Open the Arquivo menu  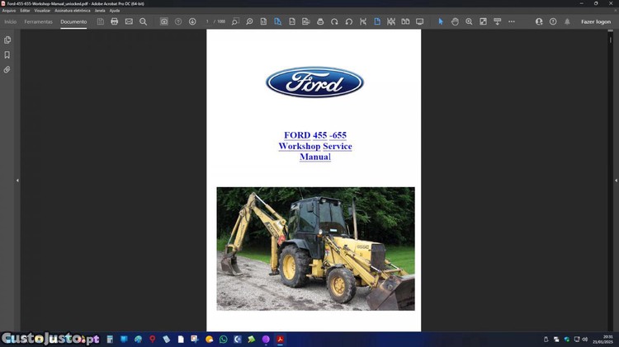coord(9,11)
